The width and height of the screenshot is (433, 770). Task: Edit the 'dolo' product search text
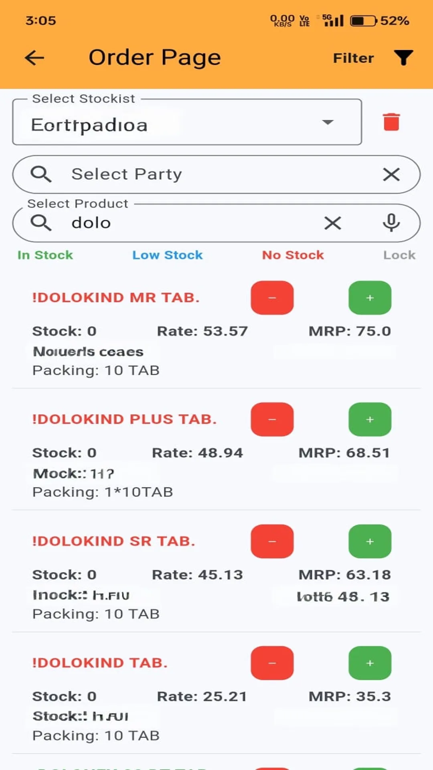click(91, 223)
